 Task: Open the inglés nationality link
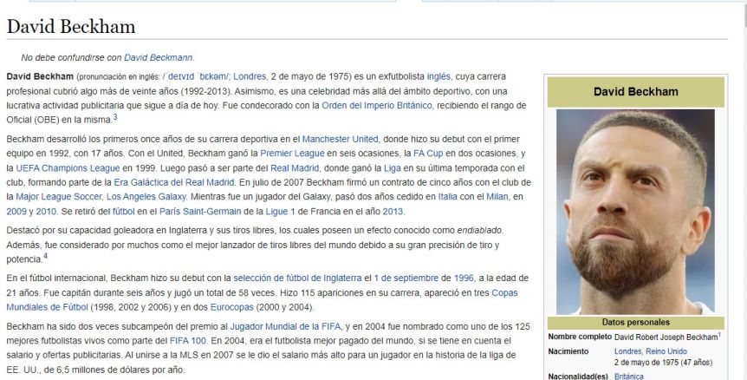pyautogui.click(x=438, y=76)
